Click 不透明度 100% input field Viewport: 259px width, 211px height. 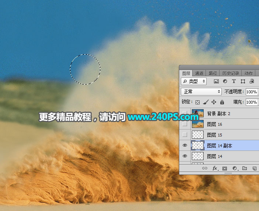252,92
